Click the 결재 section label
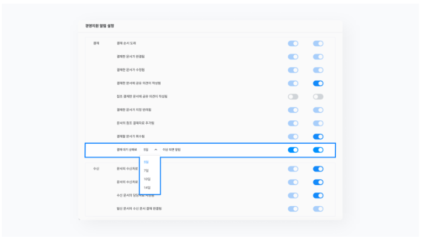422x238 pixels. pyautogui.click(x=96, y=43)
